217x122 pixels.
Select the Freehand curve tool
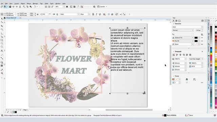[2, 34]
